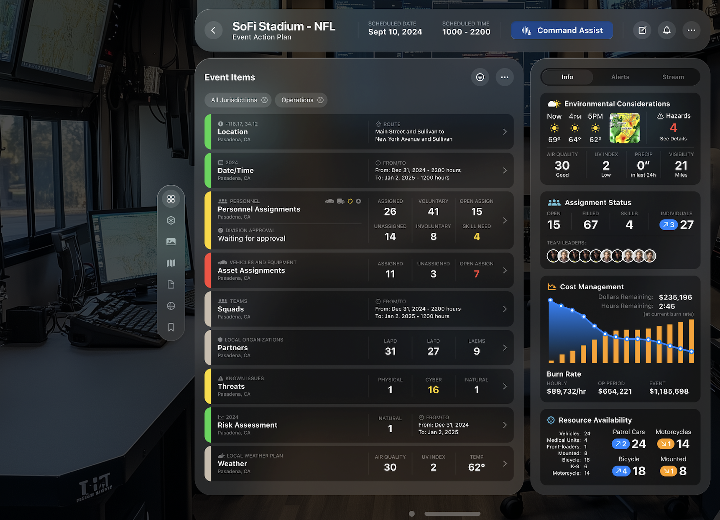Click Environmental Considerations weather icon

[x=554, y=104]
